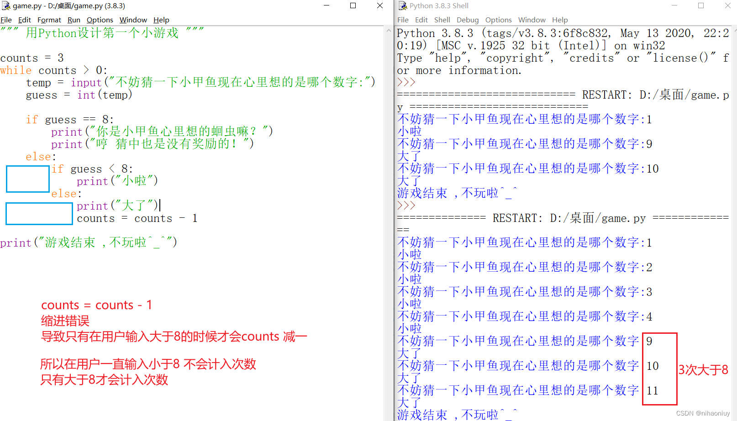Open Shell menu in Python Shell

(x=442, y=20)
